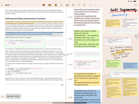Screen dimensions: 139x104
Task: Open the page indicator 289 / 667 (43%)
Action: [13, 96]
